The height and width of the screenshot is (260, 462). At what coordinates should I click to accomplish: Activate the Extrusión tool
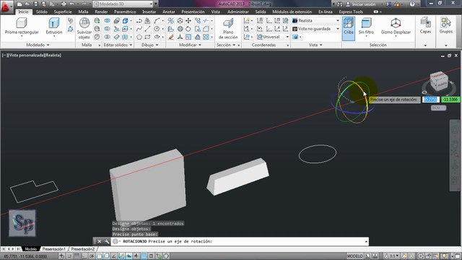pyautogui.click(x=54, y=26)
